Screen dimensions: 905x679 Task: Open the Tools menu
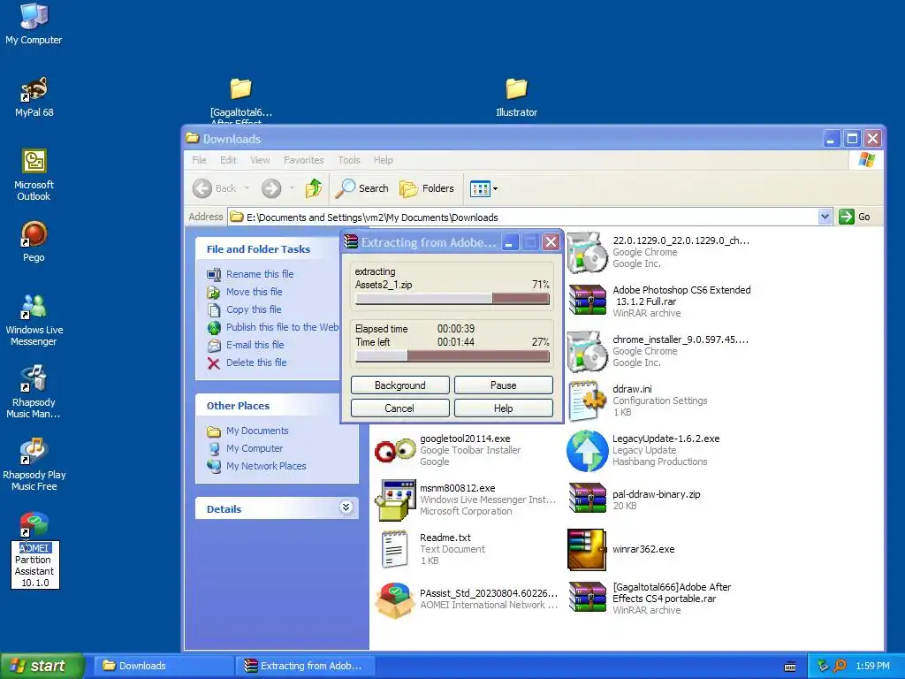348,160
